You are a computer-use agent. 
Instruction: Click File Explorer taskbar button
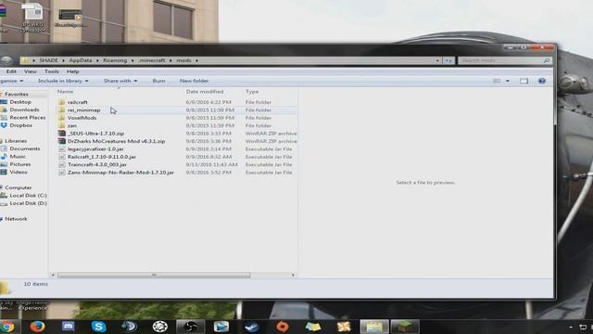click(374, 327)
